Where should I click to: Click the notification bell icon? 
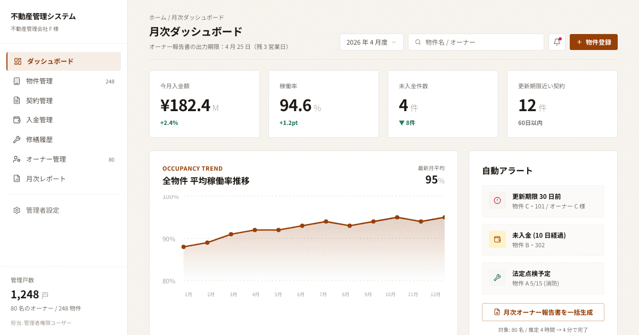pyautogui.click(x=556, y=41)
